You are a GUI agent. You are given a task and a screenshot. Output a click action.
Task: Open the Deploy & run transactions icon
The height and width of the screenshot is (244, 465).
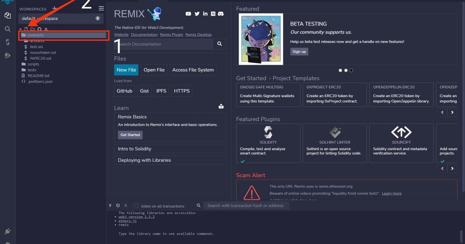tap(7, 55)
